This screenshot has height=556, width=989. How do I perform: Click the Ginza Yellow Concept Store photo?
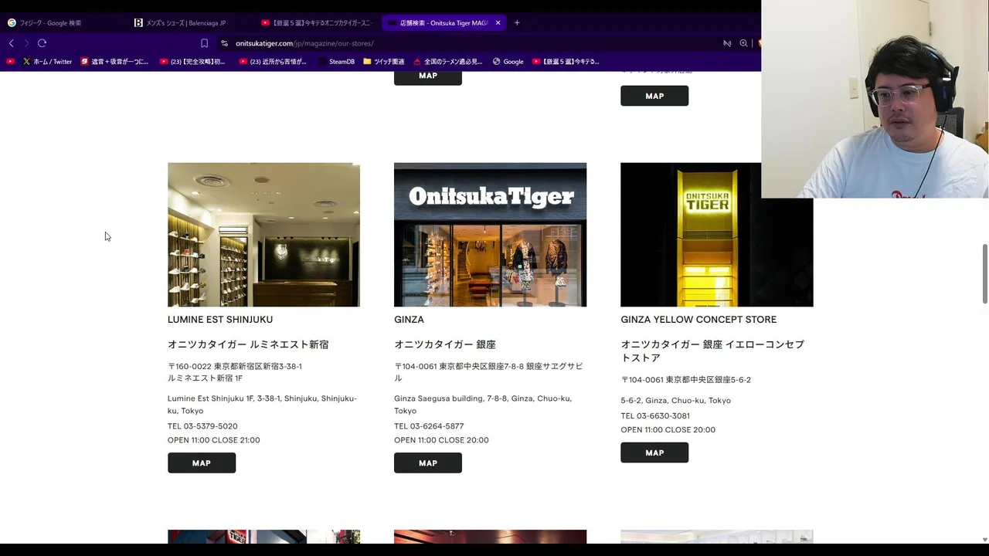tap(716, 235)
